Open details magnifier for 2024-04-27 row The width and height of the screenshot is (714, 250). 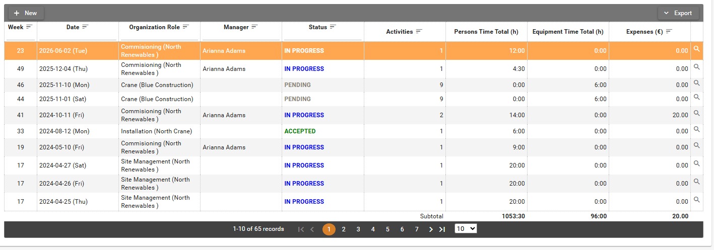[697, 163]
